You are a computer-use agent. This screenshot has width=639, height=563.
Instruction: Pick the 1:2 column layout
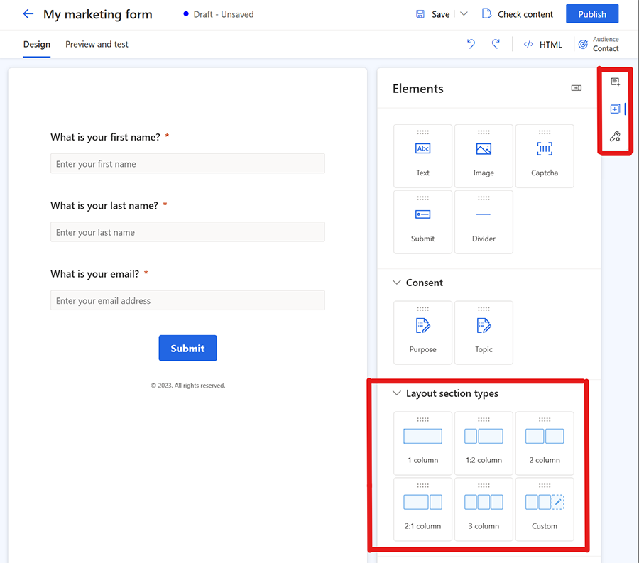tap(484, 444)
